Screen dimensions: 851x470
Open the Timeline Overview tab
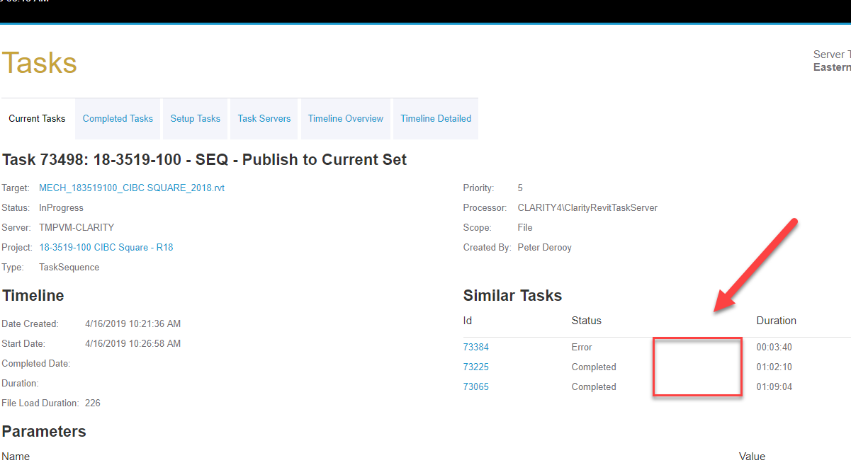345,118
